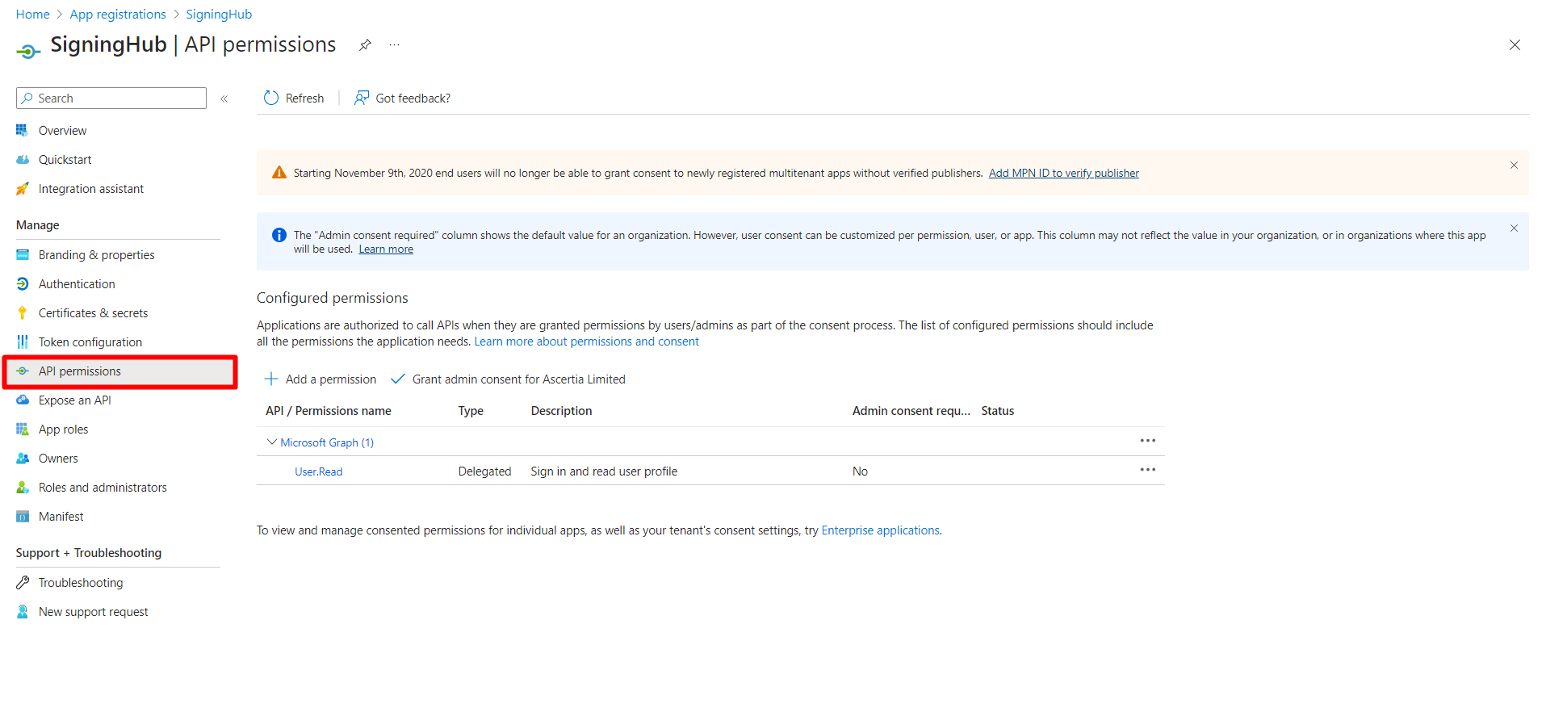Click the User.Read permission link
This screenshot has width=1542, height=704.
point(318,471)
